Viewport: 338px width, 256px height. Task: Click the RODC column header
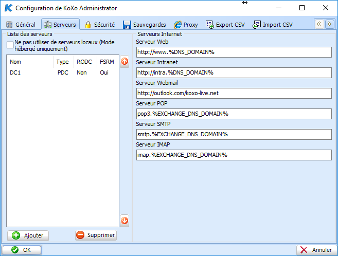[x=85, y=62]
